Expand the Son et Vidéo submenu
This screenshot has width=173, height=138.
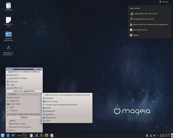click(x=24, y=104)
